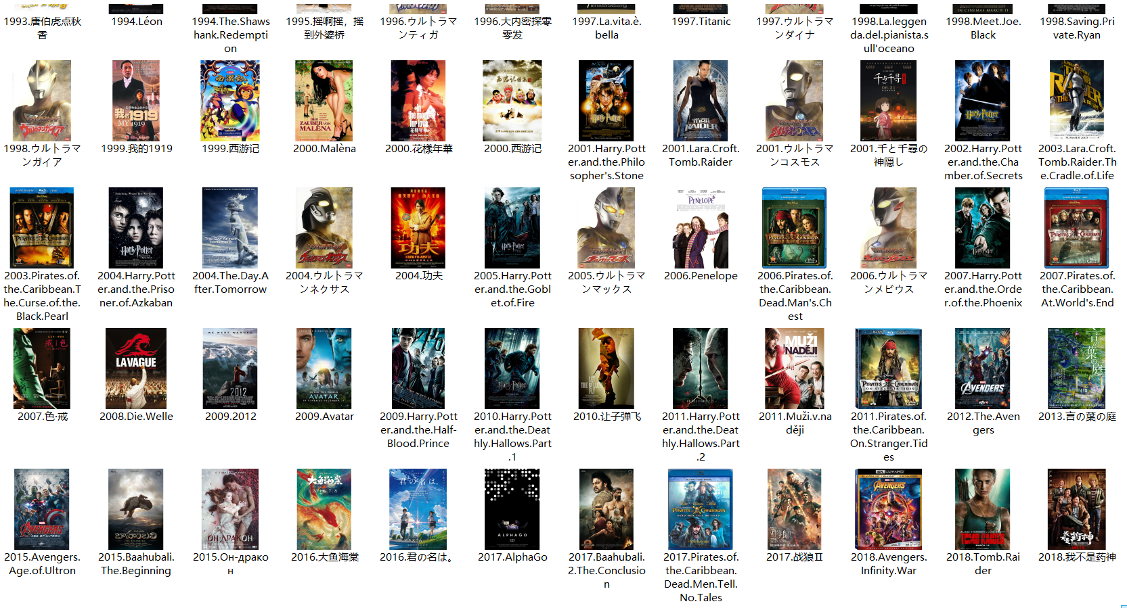This screenshot has width=1127, height=608.
Task: Select 2001.Lara.Croft.Tomb.Raider poster
Action: coord(701,101)
